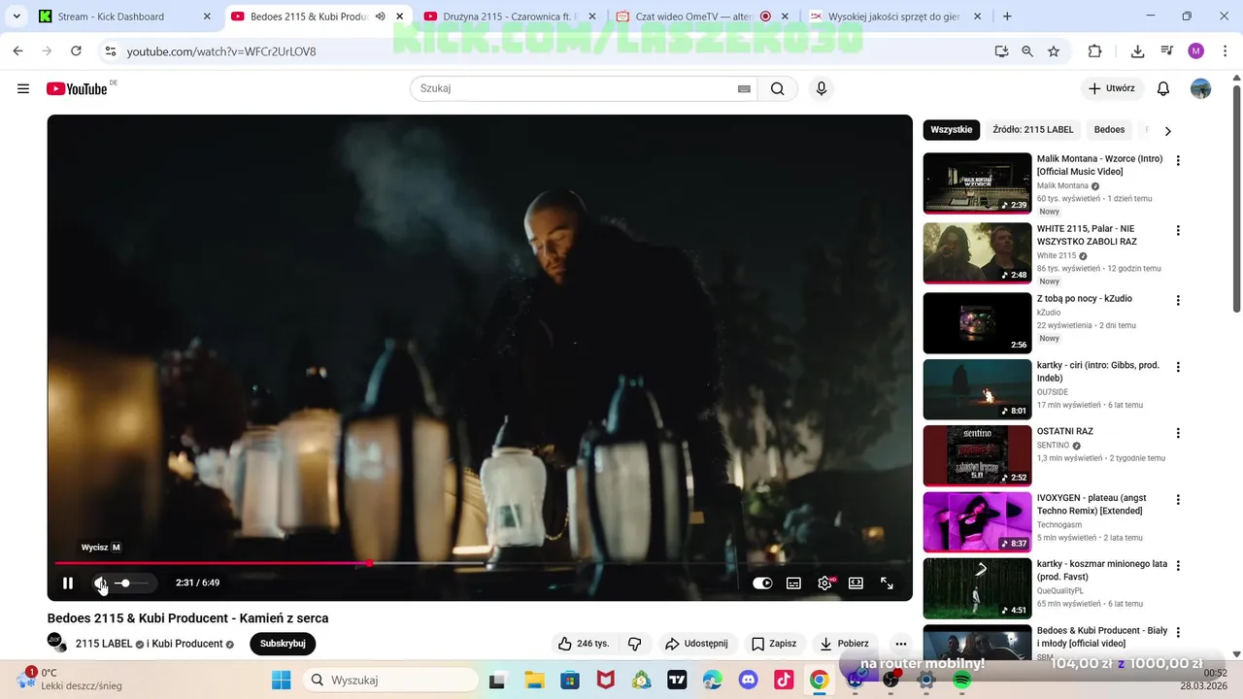The height and width of the screenshot is (699, 1243).
Task: Bookmark this page with star icon
Action: tap(1054, 51)
